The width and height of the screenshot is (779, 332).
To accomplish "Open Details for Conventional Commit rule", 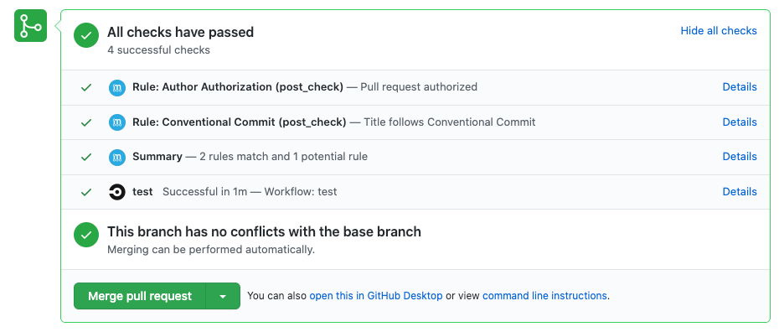I will click(x=740, y=122).
